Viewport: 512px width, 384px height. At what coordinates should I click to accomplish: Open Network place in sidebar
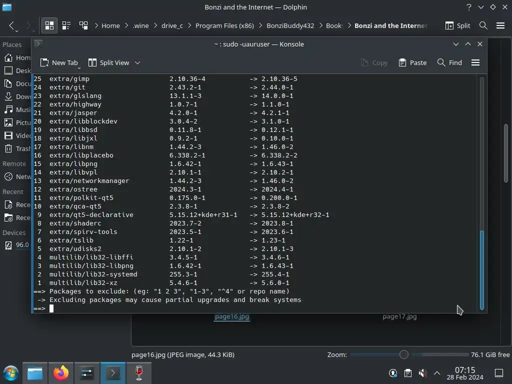coord(17,176)
